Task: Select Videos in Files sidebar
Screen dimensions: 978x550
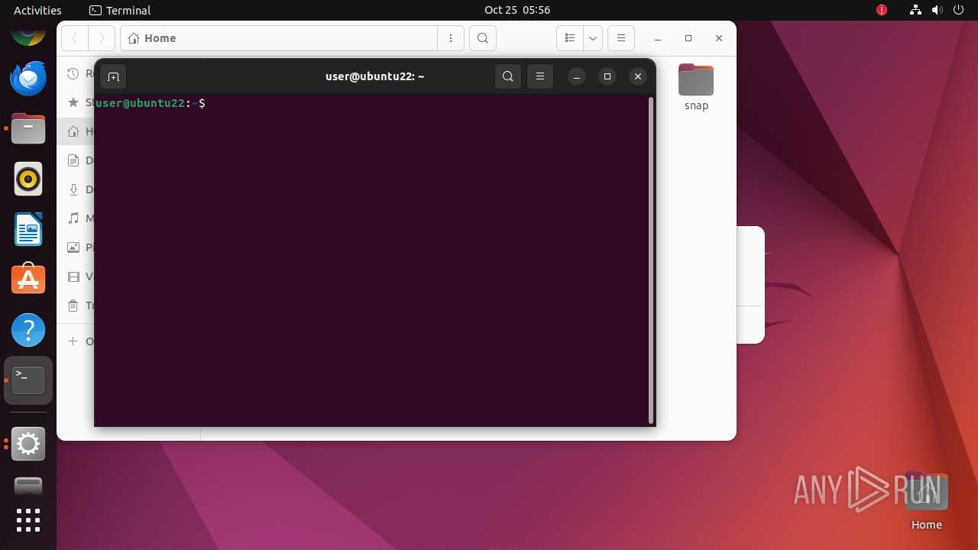Action: pyautogui.click(x=76, y=277)
